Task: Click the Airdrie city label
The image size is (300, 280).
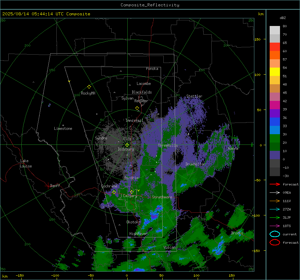Action: (131, 178)
